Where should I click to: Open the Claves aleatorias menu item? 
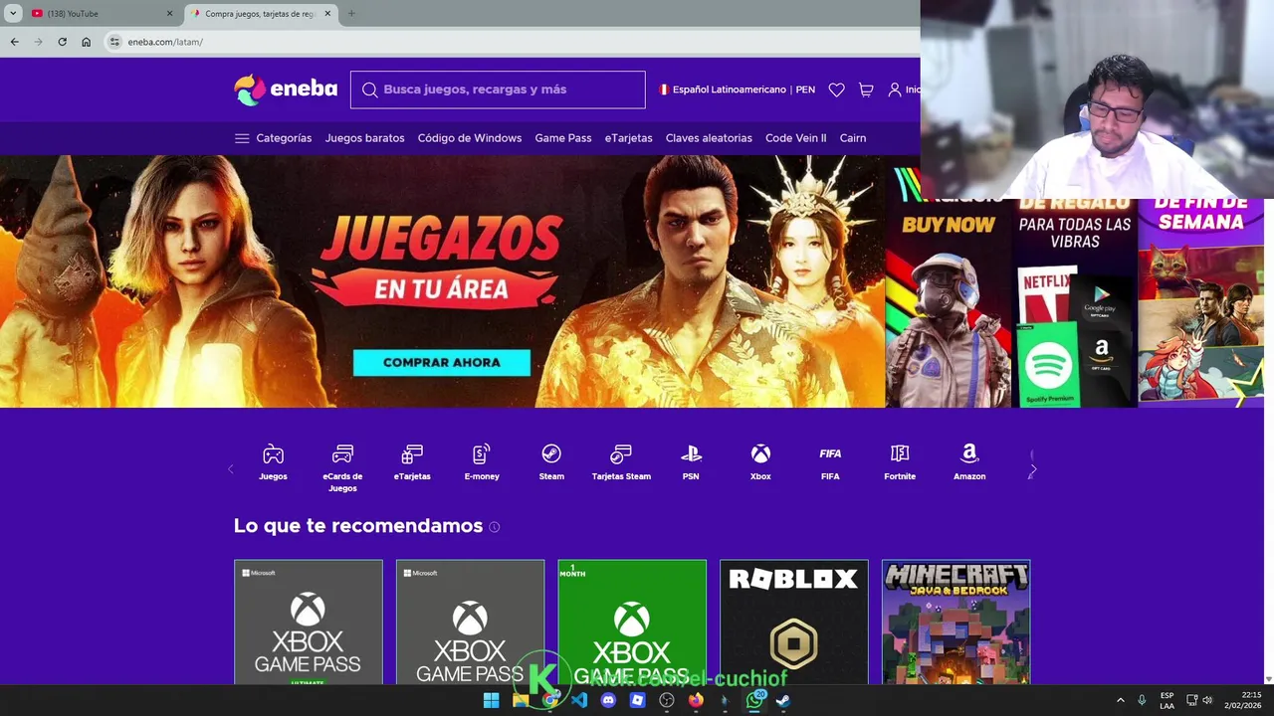tap(709, 138)
